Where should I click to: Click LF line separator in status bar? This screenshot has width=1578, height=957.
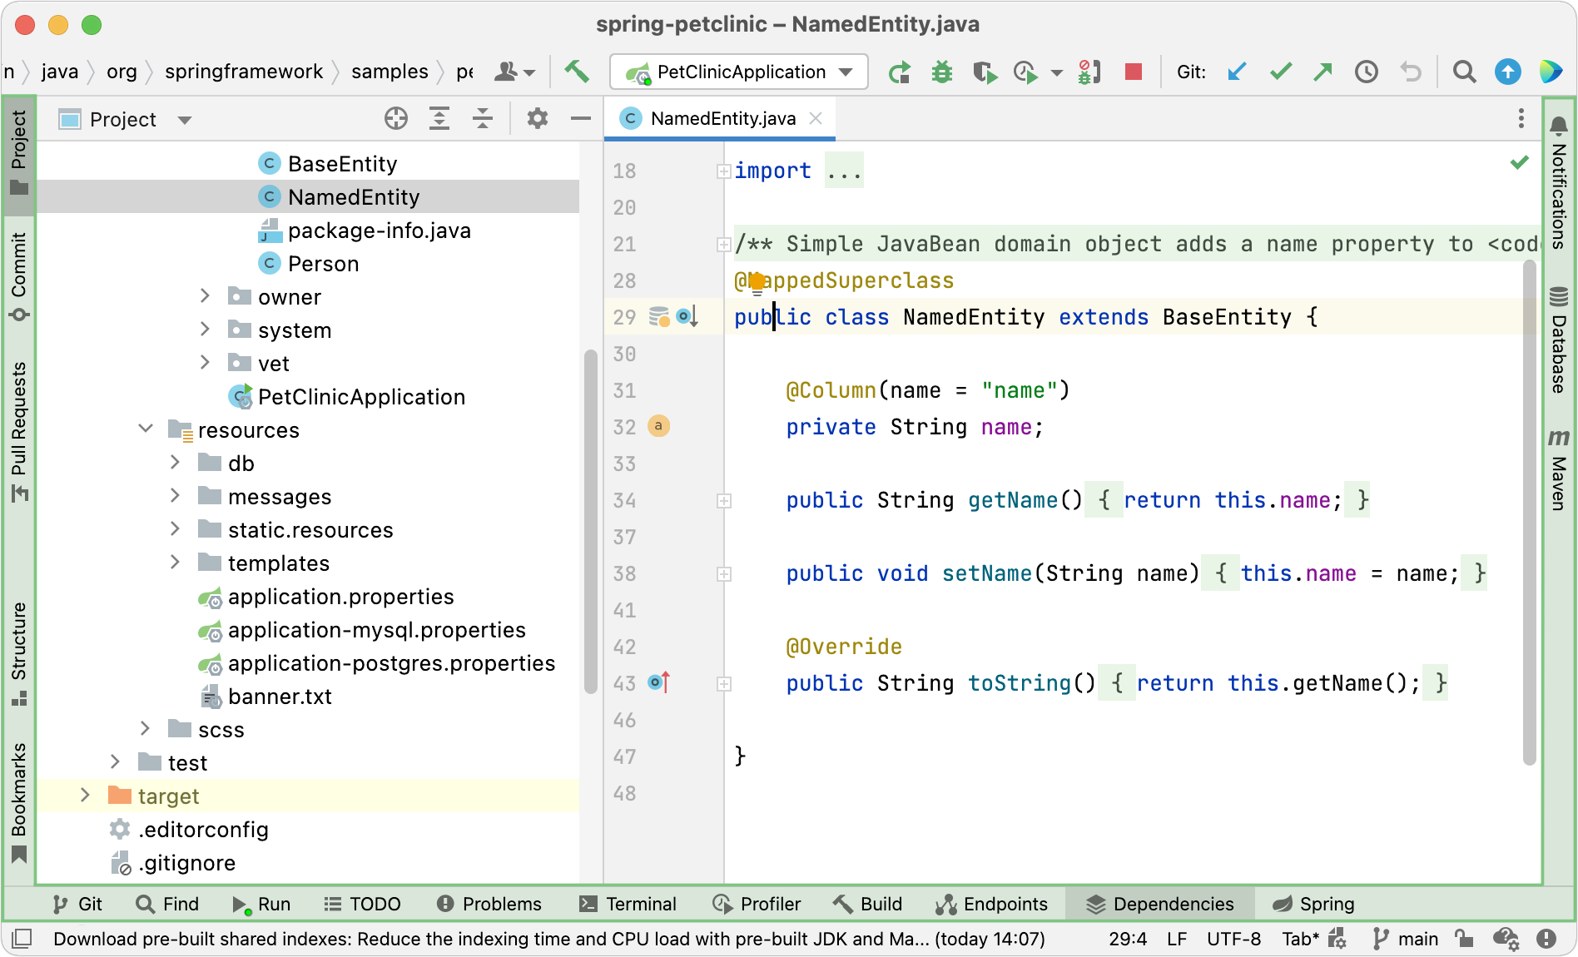[1177, 940]
